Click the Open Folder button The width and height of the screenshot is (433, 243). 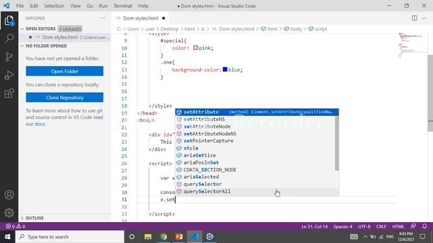(x=65, y=71)
